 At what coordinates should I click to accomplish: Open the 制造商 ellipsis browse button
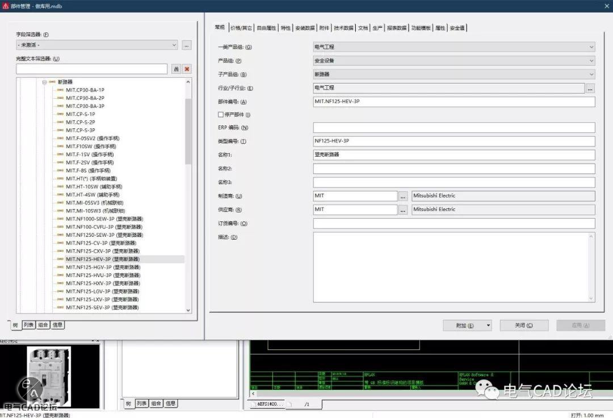(x=402, y=196)
